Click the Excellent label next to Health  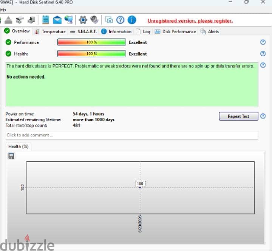(138, 54)
